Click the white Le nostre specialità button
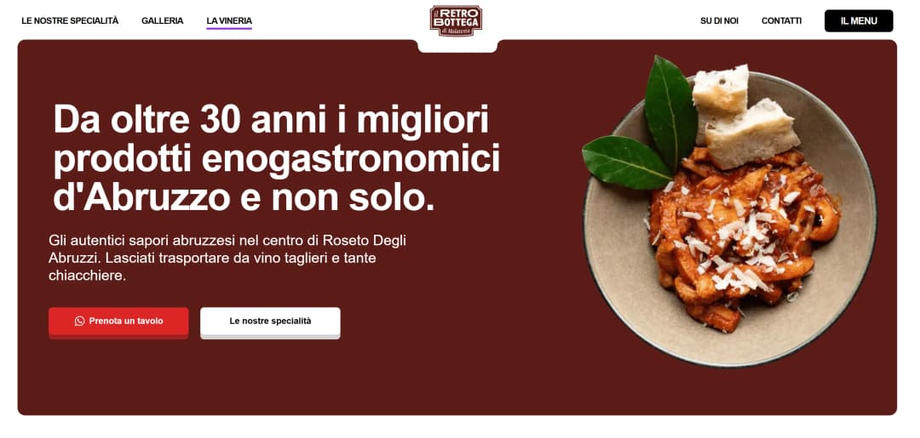 point(270,322)
